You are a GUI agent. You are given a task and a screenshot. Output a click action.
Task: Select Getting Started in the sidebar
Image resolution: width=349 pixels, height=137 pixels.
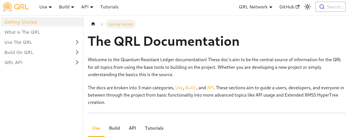[42, 22]
